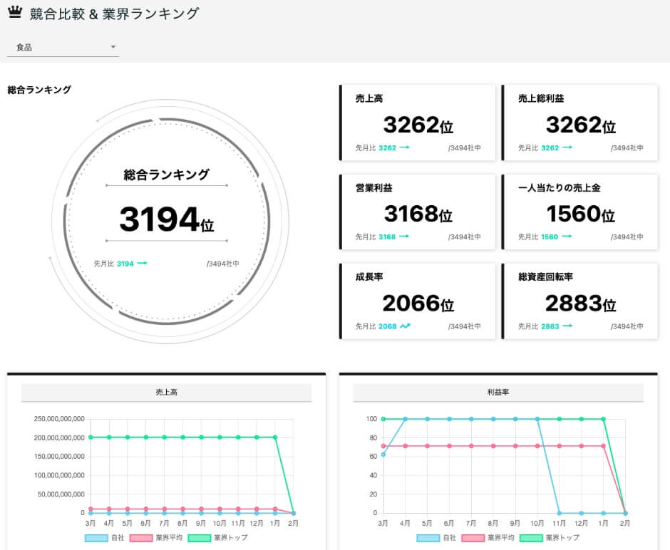Select the 利益率 chart header

(498, 392)
